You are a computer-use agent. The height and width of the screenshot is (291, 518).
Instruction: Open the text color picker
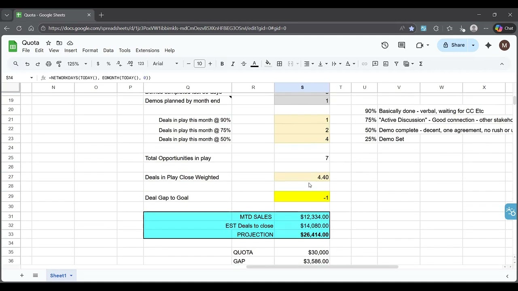255,64
